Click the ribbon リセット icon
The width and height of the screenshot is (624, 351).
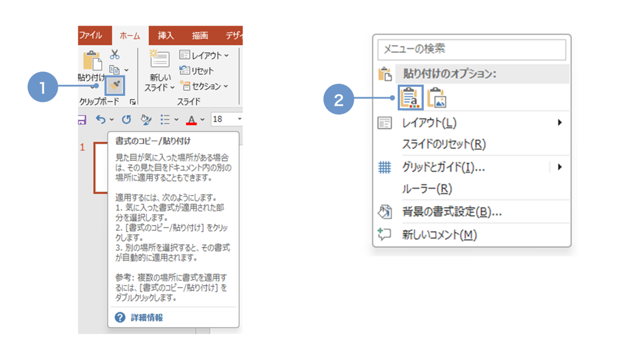point(185,70)
